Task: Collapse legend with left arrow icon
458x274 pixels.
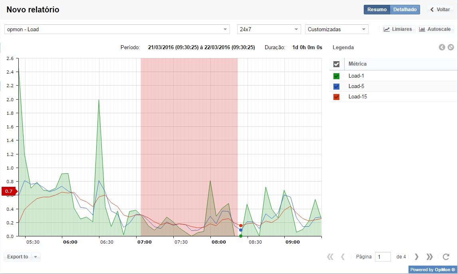Action: (442, 47)
